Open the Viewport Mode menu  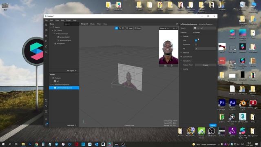[93, 24]
